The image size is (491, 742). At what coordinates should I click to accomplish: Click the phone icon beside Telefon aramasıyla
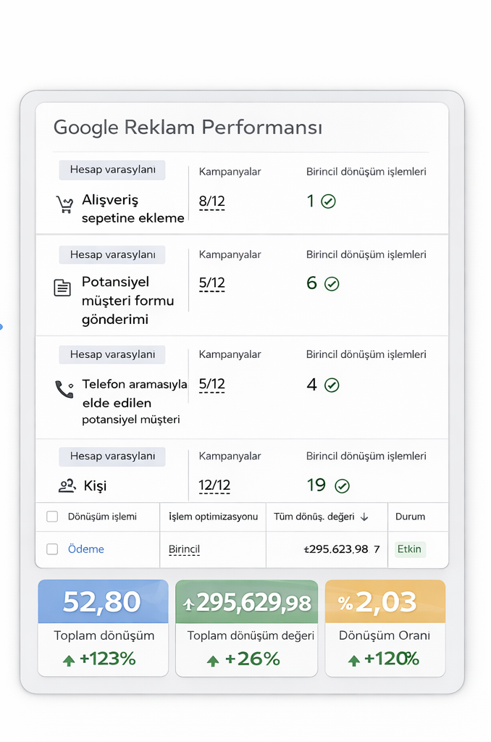[64, 389]
